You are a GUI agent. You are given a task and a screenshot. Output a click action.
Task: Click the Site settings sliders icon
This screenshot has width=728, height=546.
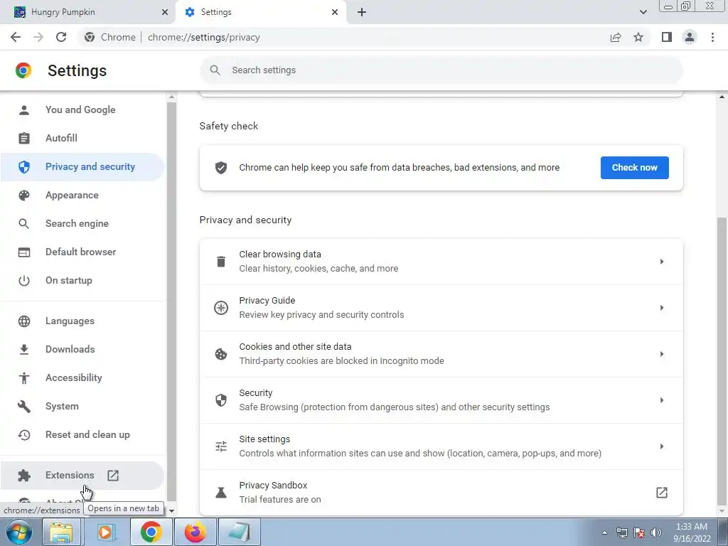(221, 446)
